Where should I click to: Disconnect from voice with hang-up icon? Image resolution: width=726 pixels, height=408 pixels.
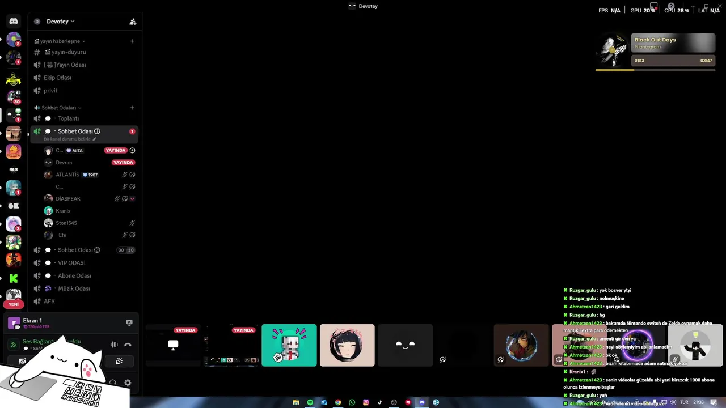click(128, 345)
